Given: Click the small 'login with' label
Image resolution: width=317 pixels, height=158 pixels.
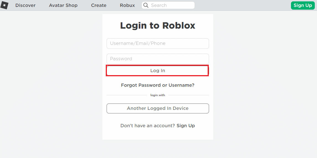Looking at the screenshot, I should (158, 95).
